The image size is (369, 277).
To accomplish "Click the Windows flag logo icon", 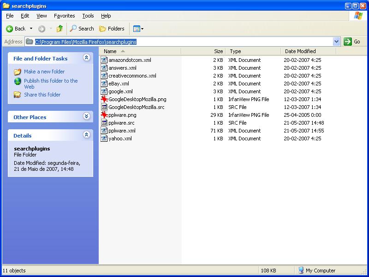I will 358,16.
